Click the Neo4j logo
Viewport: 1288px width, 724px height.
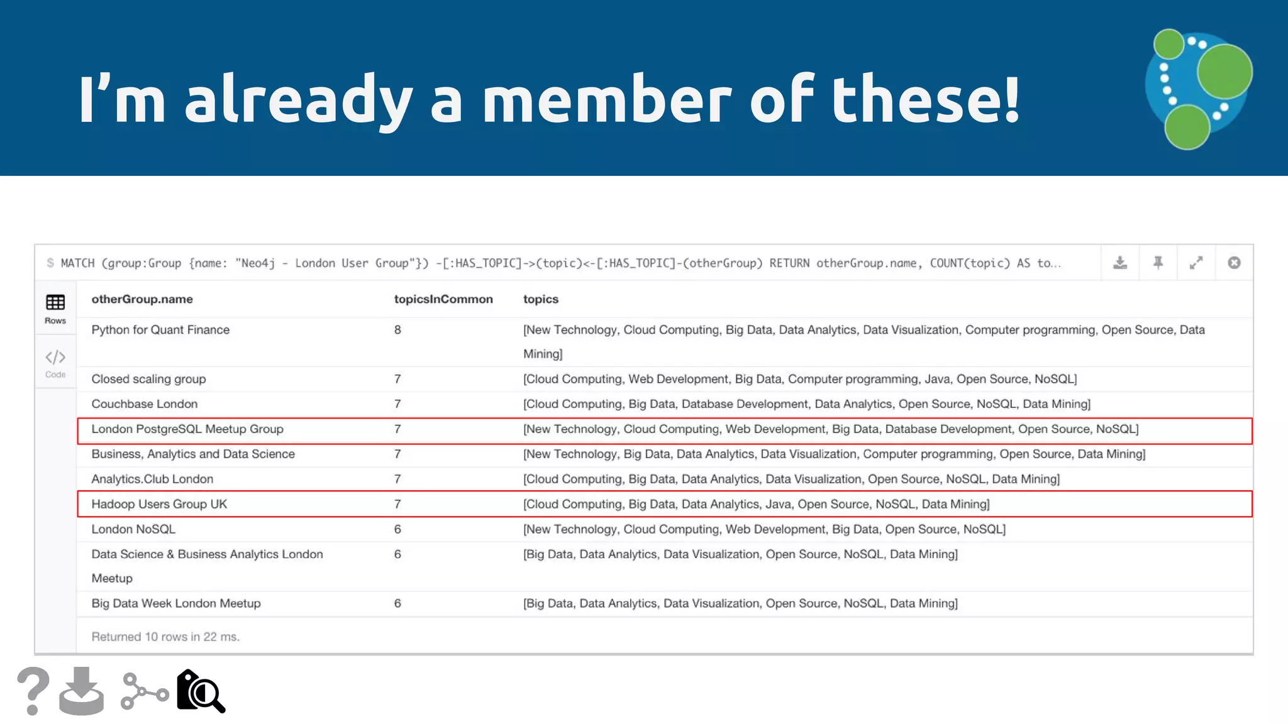(x=1198, y=89)
